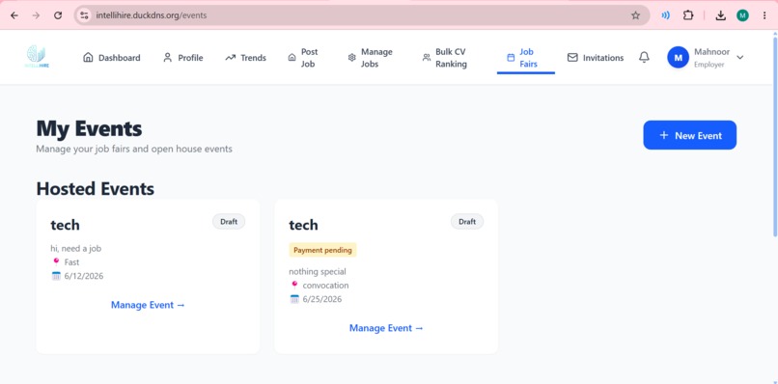Open notifications bell icon
Screen dimensions: 778x384
644,57
